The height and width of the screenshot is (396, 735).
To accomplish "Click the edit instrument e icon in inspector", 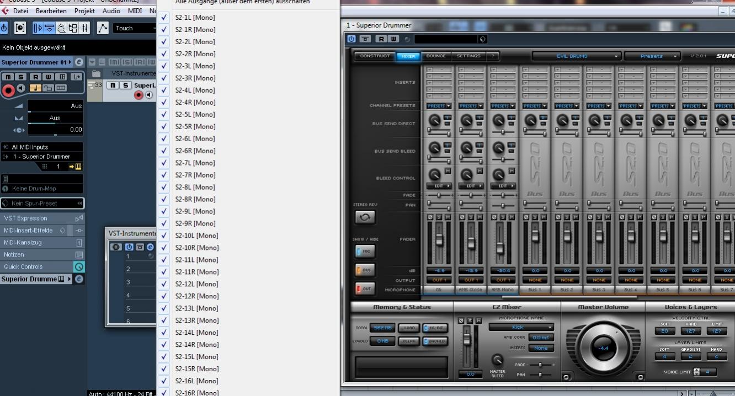I will (79, 62).
